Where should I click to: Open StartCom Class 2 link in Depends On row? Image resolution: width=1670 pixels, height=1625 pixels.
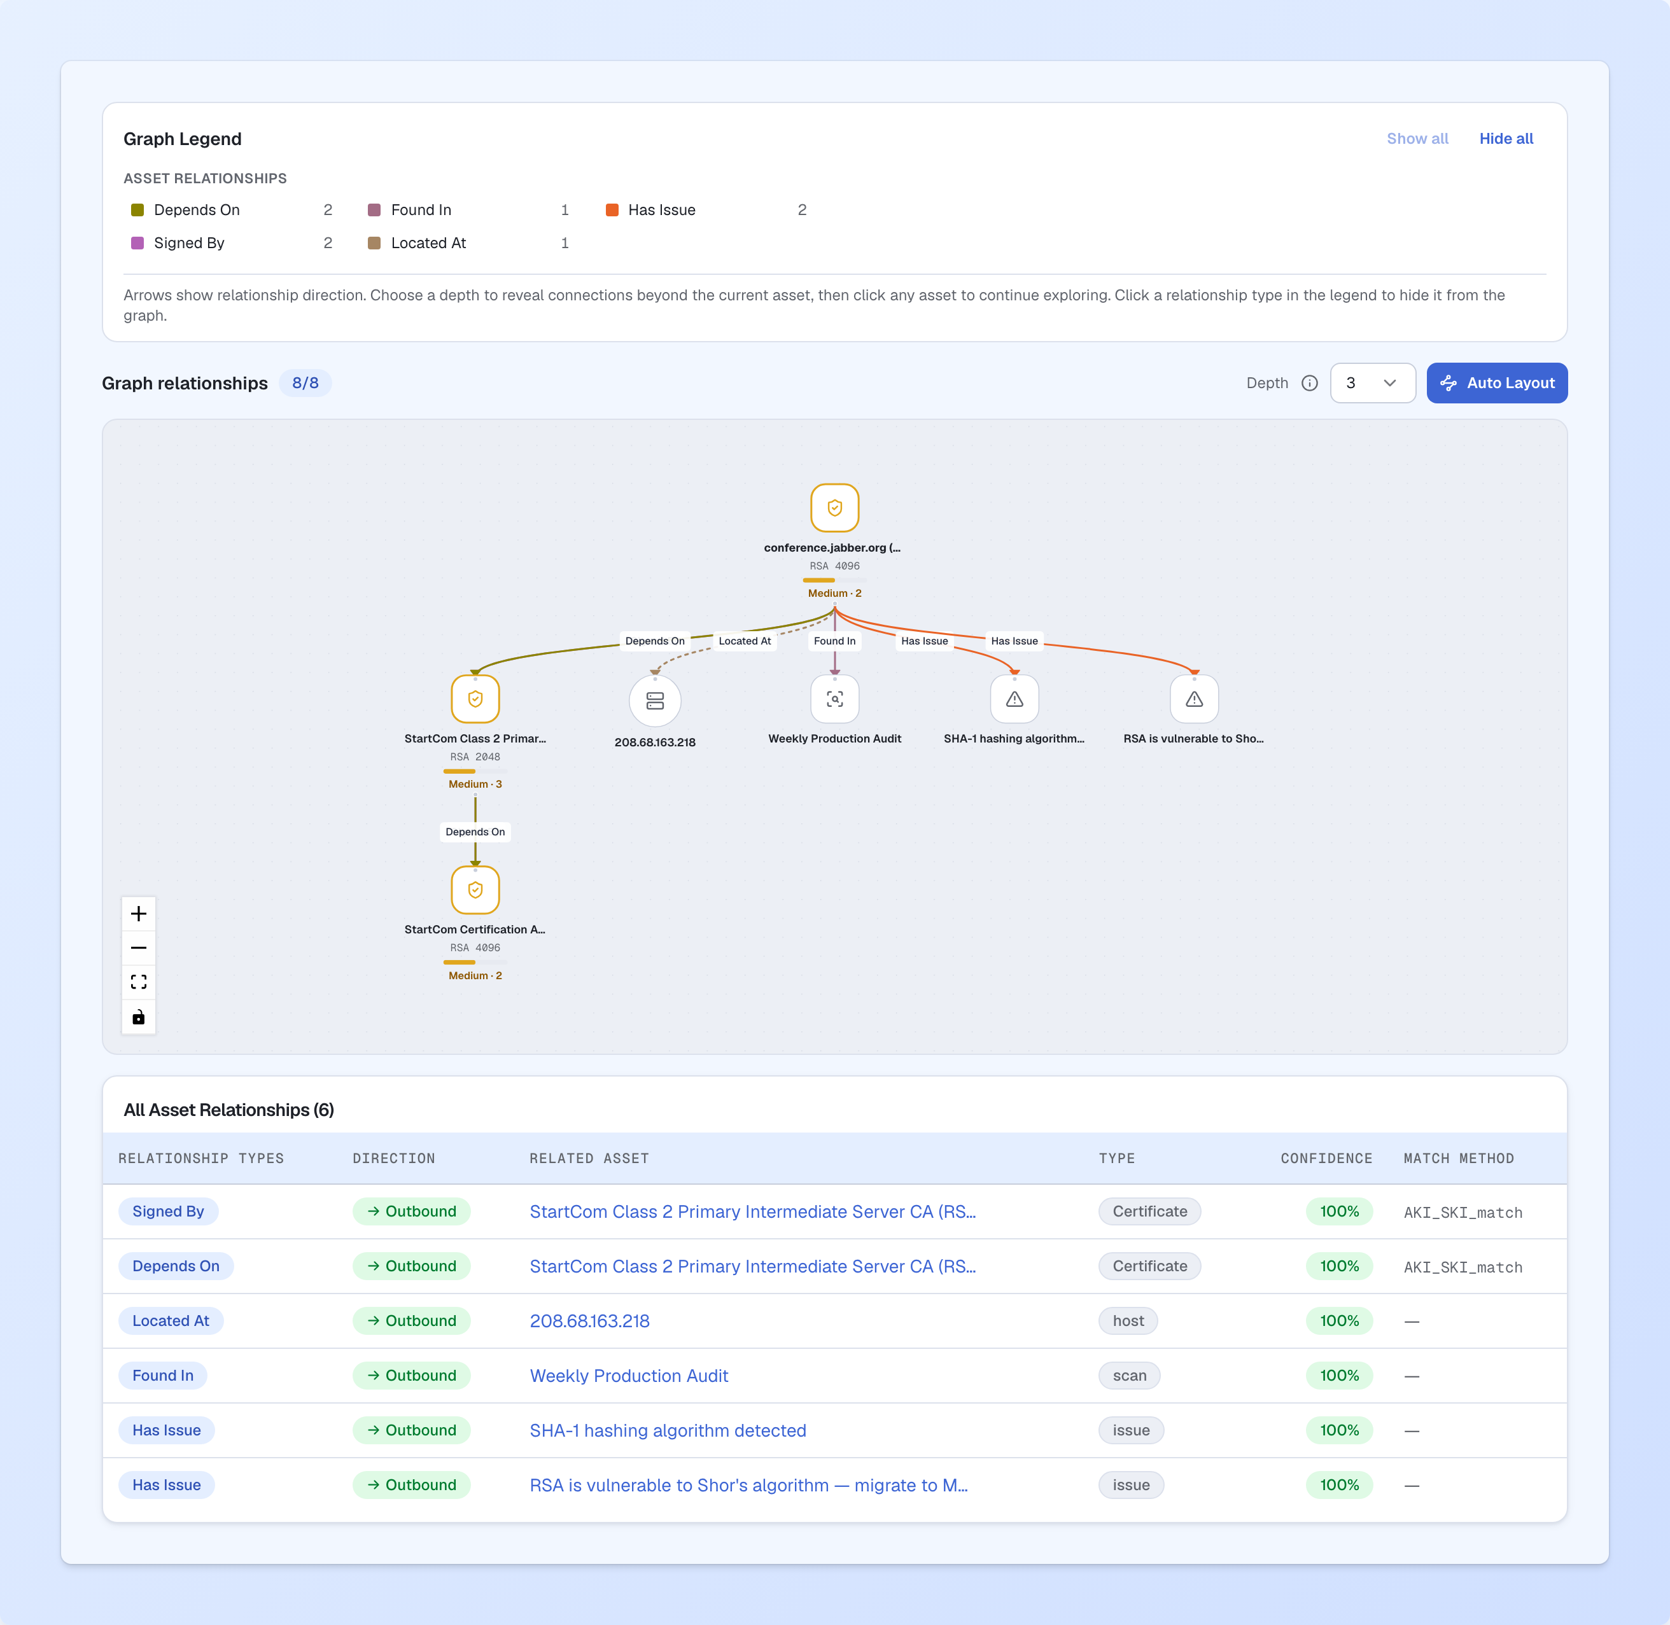pos(752,1267)
